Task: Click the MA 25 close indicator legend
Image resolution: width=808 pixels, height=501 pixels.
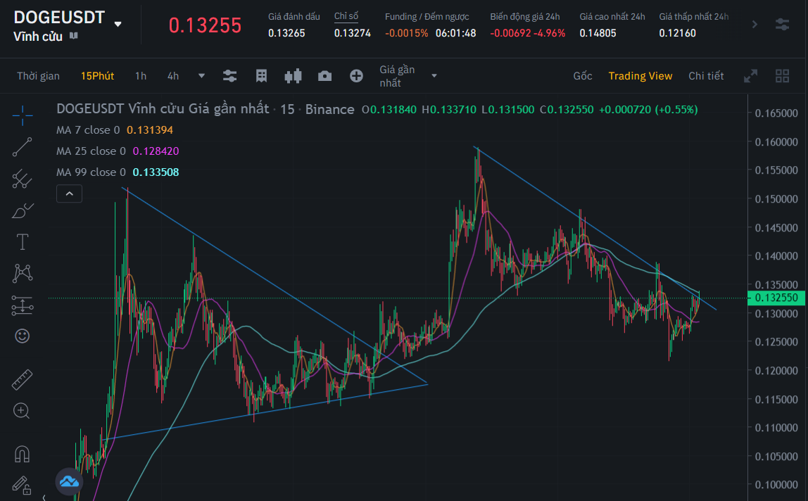Action: tap(91, 151)
